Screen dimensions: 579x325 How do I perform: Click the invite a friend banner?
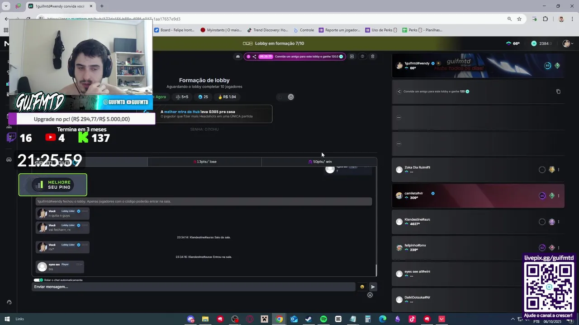[x=295, y=56]
